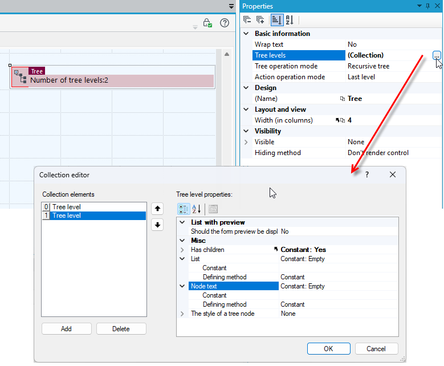Expand the Has children property
Viewport: 444px width, 366px height.
[x=182, y=250]
